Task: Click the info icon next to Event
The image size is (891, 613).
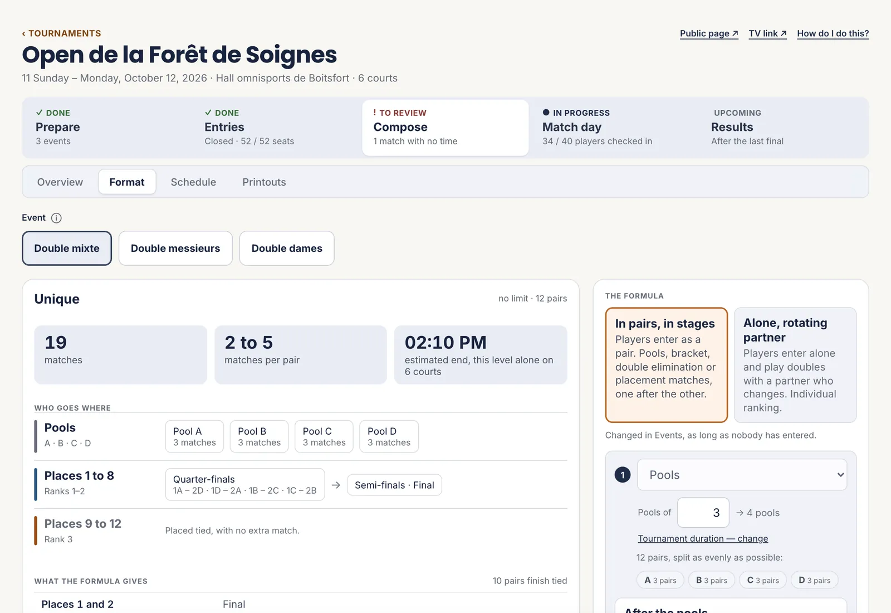Action: 56,218
